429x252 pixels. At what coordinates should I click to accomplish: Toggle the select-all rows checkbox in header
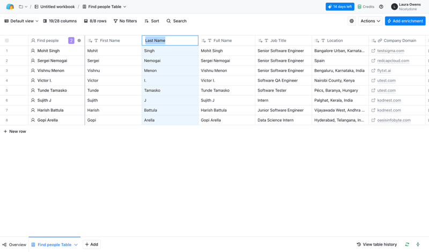coord(7,41)
